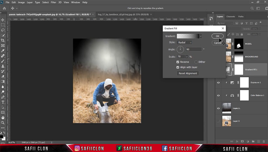Image resolution: width=268 pixels, height=152 pixels.
Task: Open the History panel icon
Action: 211,18
